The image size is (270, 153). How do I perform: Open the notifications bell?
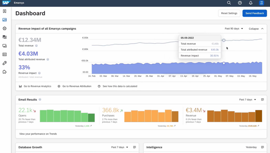(251, 3)
